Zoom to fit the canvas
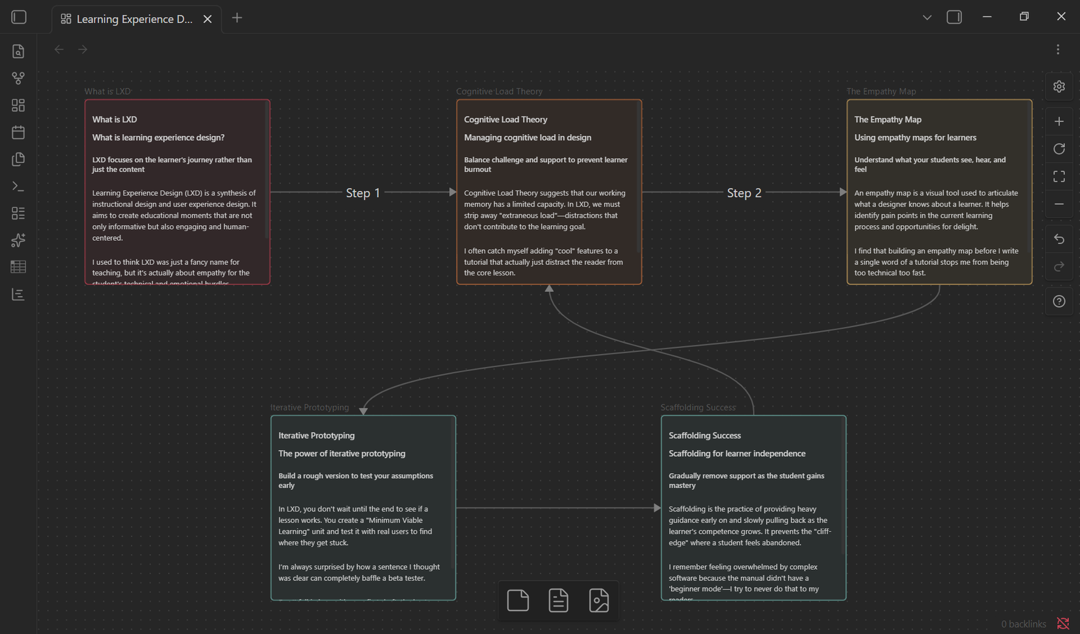 (x=1059, y=177)
